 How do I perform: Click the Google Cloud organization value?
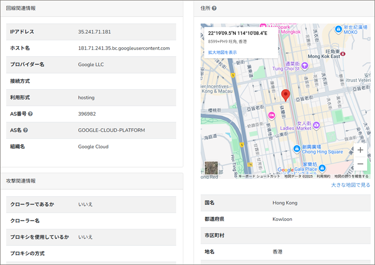[93, 147]
